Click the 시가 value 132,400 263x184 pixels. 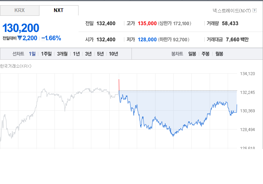106,39
